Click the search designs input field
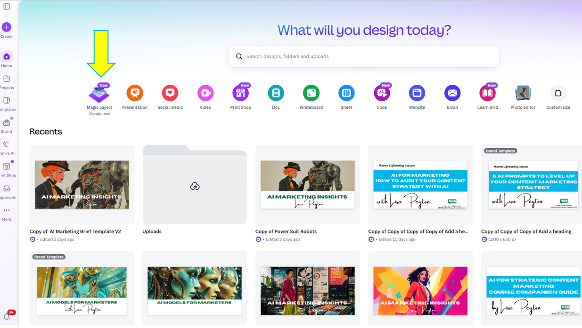582x328 pixels. coord(364,56)
